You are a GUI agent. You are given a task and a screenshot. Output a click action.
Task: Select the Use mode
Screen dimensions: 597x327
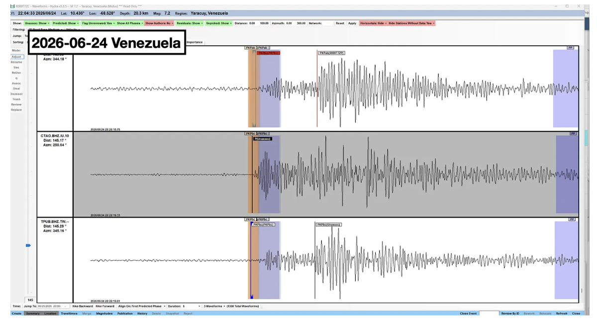[x=16, y=68]
